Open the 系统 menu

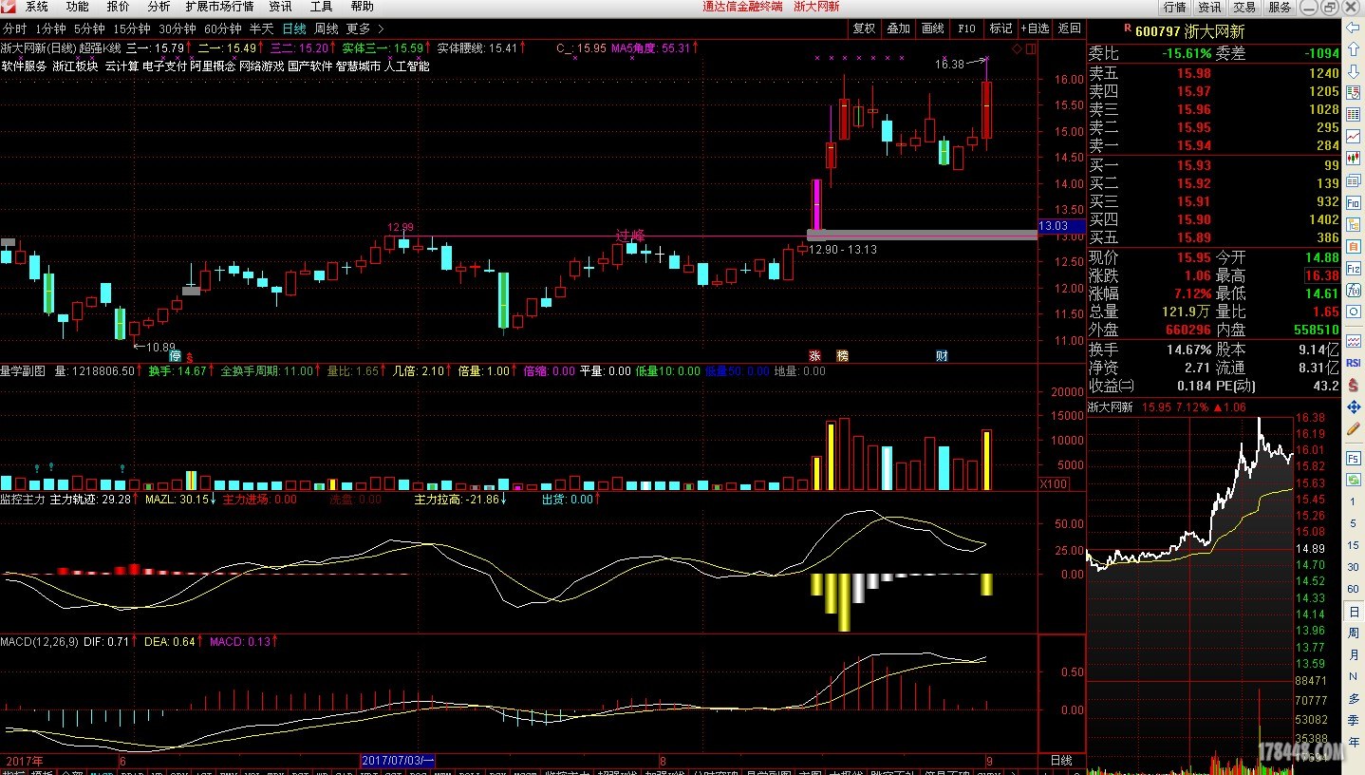(37, 7)
